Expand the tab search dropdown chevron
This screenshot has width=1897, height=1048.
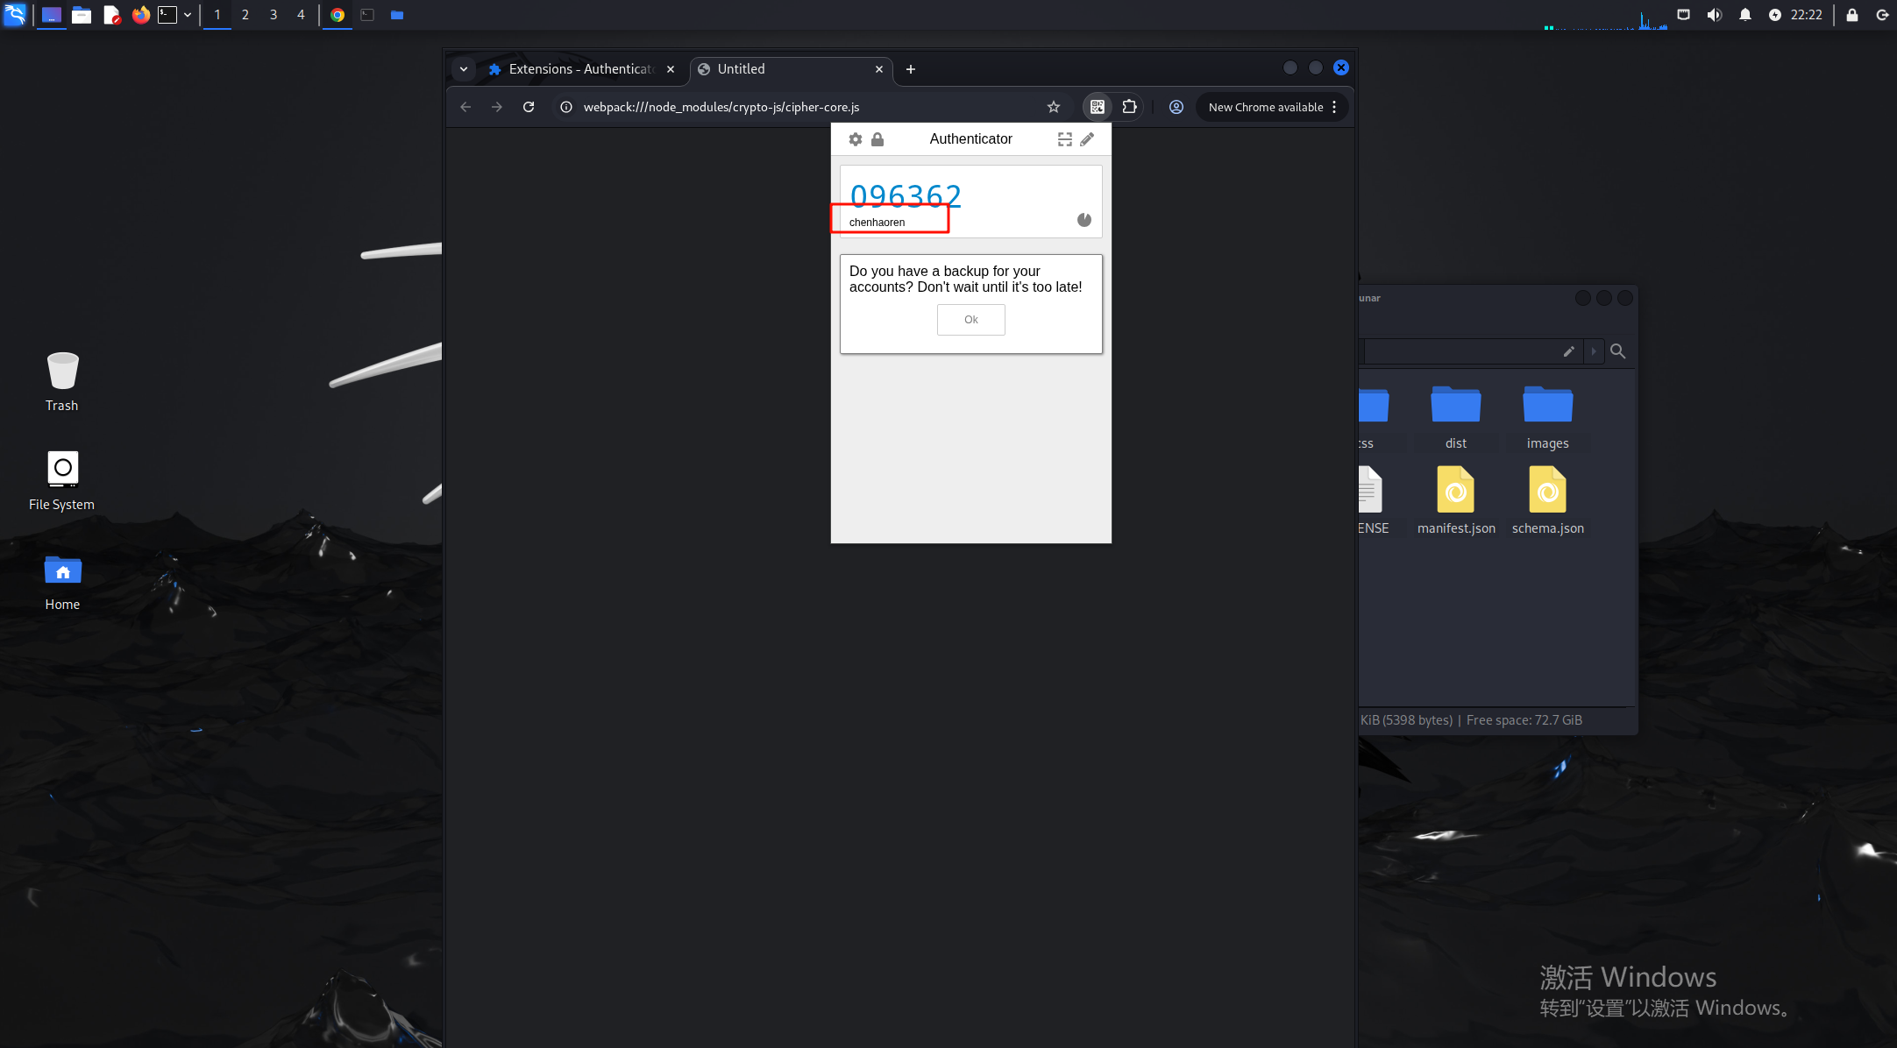tap(464, 69)
